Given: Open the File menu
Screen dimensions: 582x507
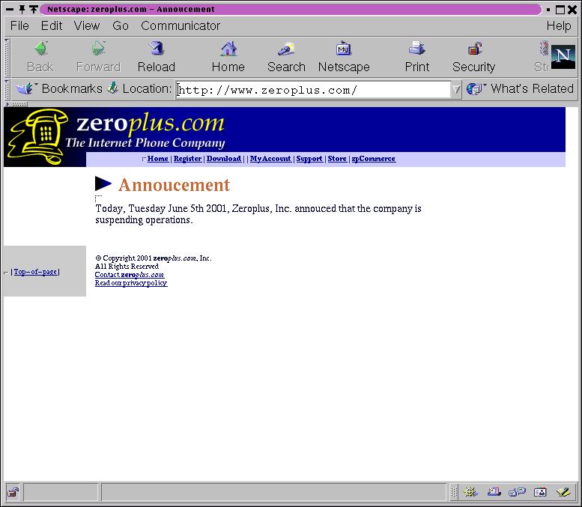Looking at the screenshot, I should click(19, 25).
